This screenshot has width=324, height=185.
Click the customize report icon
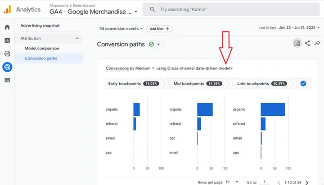297,43
